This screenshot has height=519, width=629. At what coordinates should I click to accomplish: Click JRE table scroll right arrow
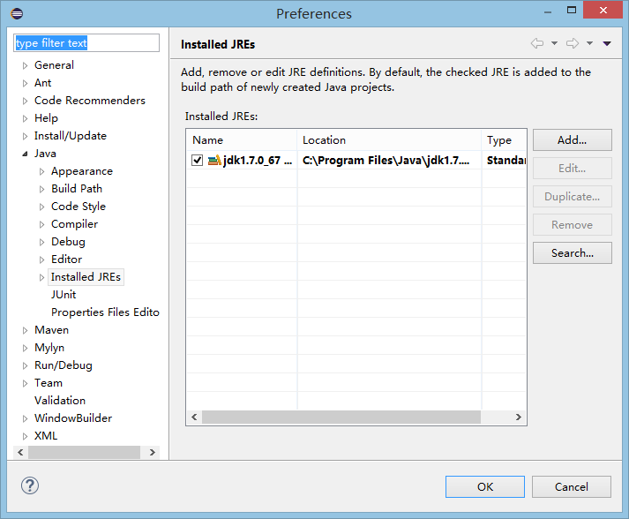(x=518, y=417)
